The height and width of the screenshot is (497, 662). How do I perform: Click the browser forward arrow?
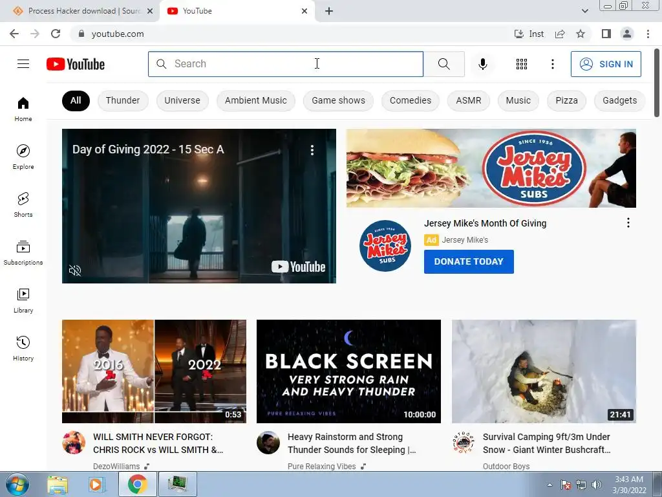[35, 34]
